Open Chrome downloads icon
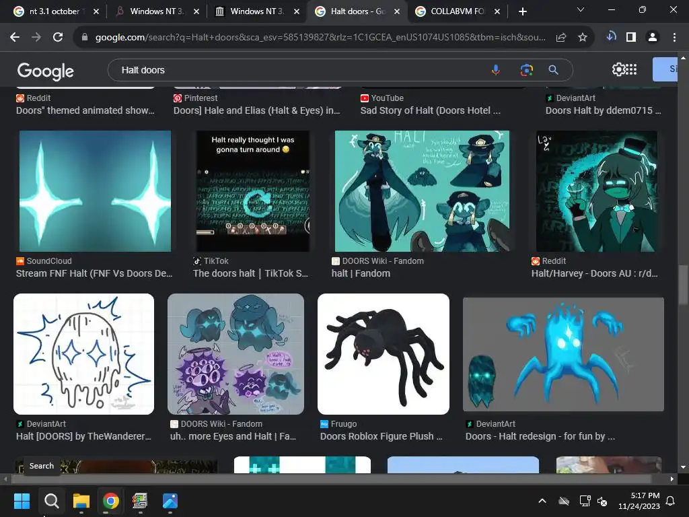The image size is (689, 517). click(611, 37)
